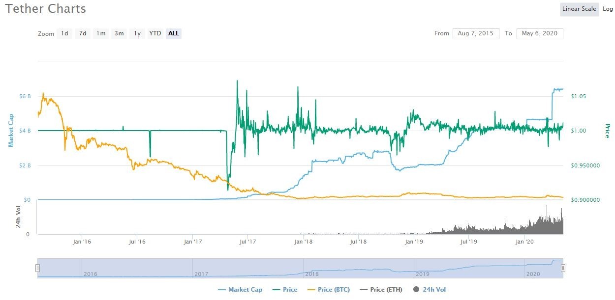Click 2018 in the navigator timeline
This screenshot has width=615, height=300.
[312, 273]
